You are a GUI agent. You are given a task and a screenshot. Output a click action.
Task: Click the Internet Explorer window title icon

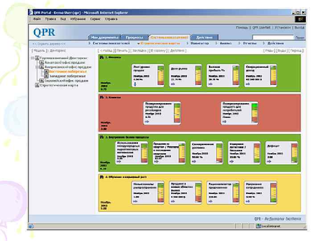click(31, 12)
